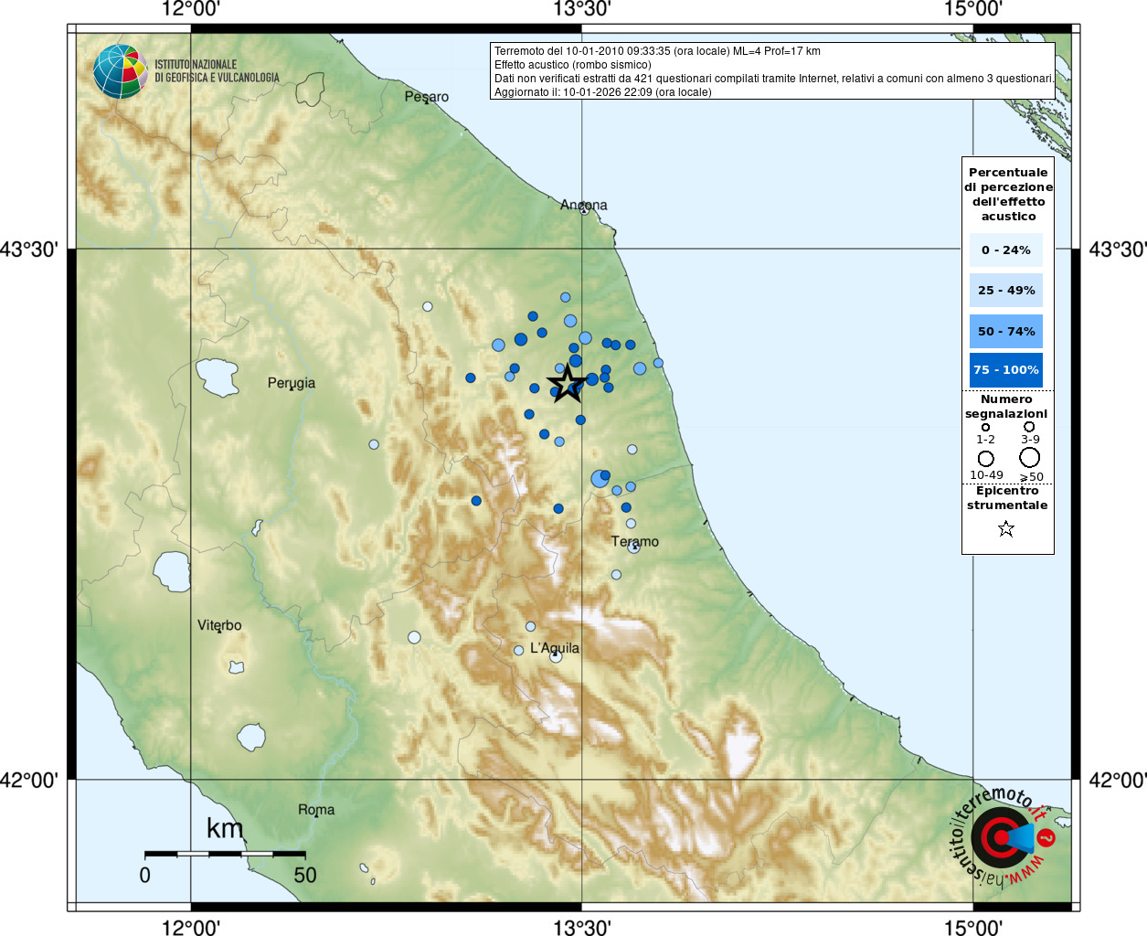The image size is (1147, 936).
Task: Click the right 43°30' latitude label
Action: coord(1117,249)
